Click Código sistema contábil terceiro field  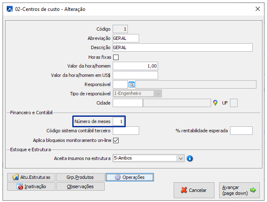coord(126,131)
